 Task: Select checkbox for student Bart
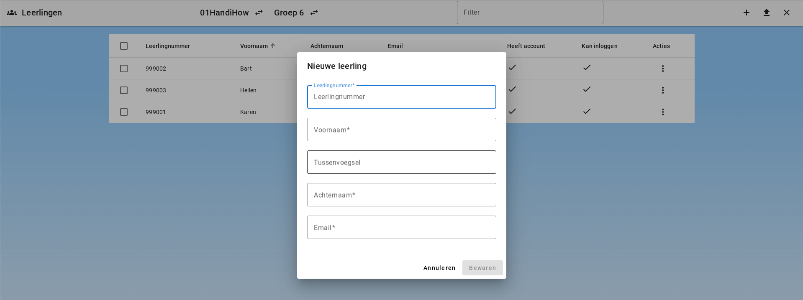[124, 69]
